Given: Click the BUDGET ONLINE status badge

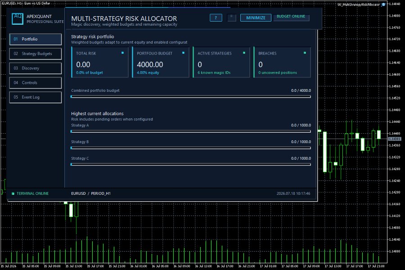Looking at the screenshot, I should tap(291, 17).
